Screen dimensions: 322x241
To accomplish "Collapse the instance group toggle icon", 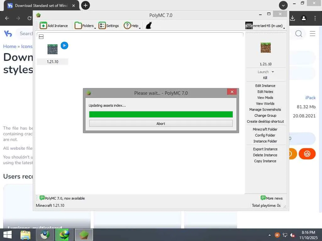I will point(41,37).
